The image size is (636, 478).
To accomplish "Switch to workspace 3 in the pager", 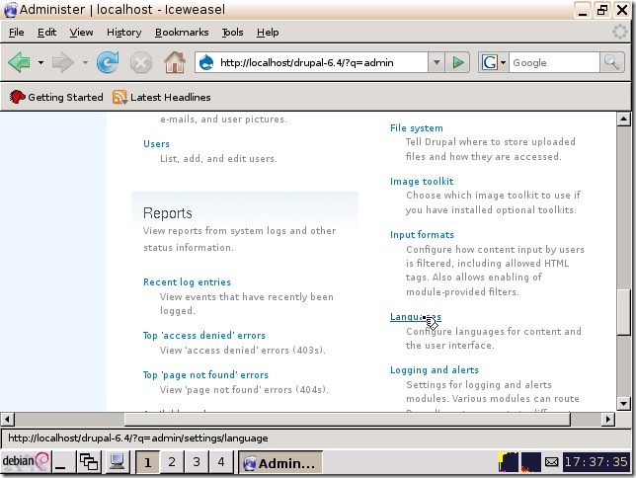I will point(197,462).
